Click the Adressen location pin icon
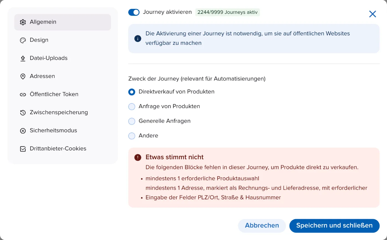This screenshot has height=240, width=387. pos(23,77)
